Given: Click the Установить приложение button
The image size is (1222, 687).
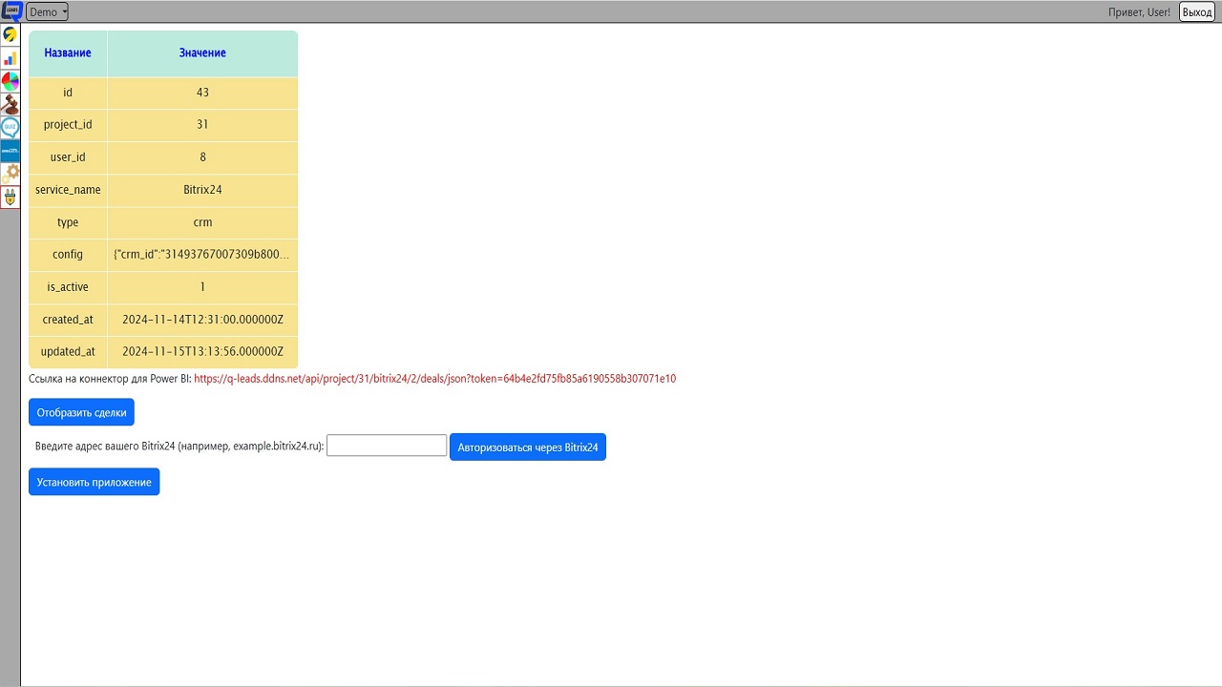Looking at the screenshot, I should [95, 482].
